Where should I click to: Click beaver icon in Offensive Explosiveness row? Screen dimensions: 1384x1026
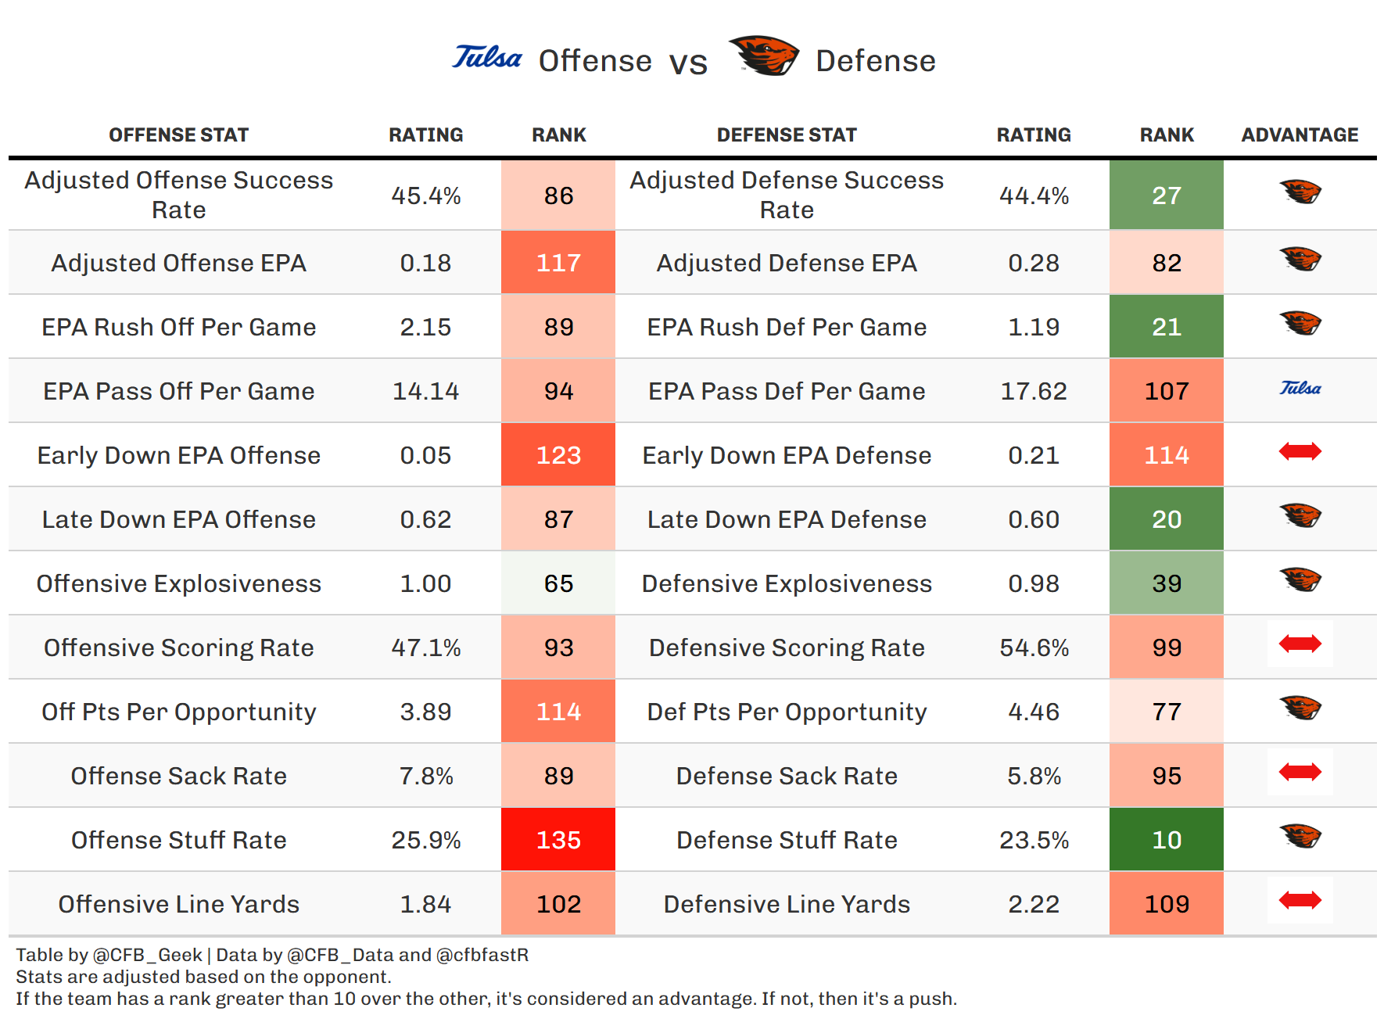[x=1300, y=579]
